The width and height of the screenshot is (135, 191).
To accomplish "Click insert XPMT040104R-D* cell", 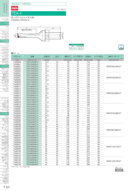I will click(x=114, y=67).
